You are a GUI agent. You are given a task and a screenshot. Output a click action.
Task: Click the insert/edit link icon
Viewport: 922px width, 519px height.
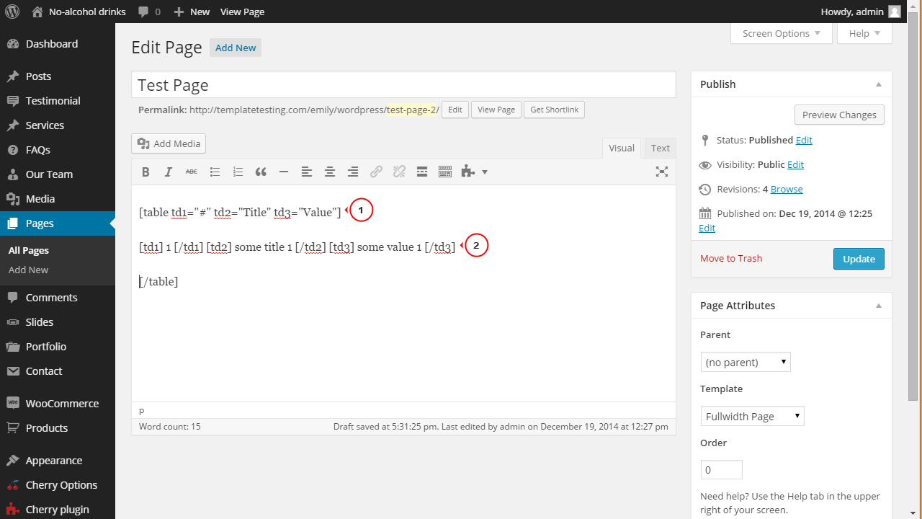click(x=376, y=172)
